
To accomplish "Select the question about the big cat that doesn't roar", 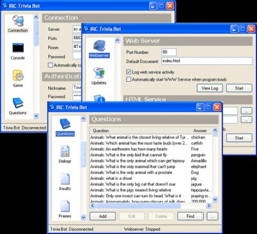I will click(x=151, y=184).
